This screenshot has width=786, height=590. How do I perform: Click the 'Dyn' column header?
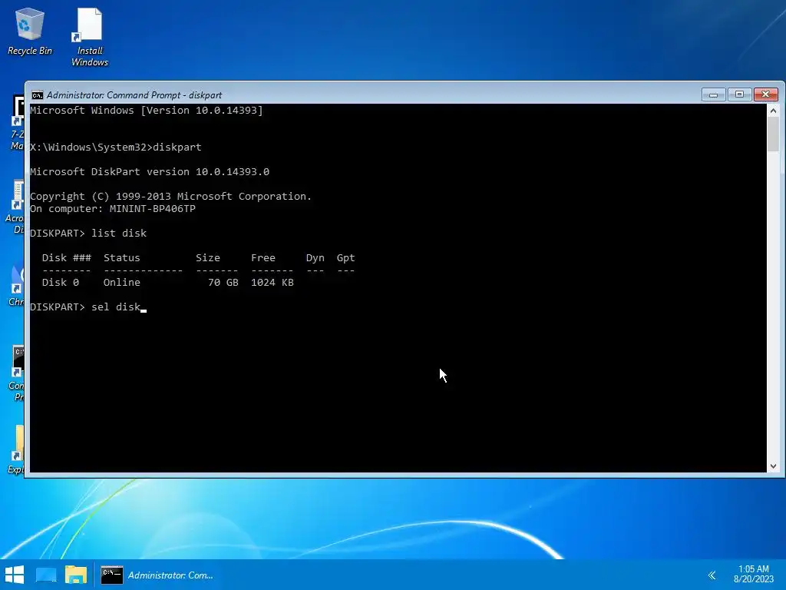315,258
